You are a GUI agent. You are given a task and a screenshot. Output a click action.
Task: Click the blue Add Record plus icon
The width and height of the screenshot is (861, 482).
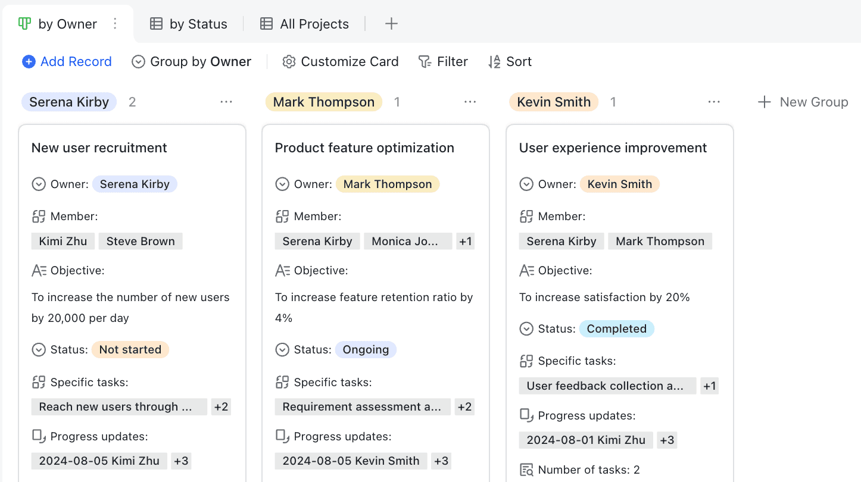[x=29, y=62]
